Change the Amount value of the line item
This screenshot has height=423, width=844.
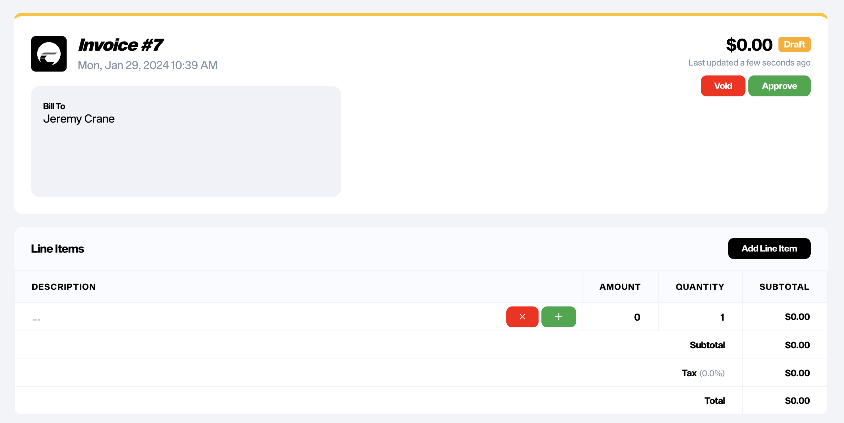[637, 317]
